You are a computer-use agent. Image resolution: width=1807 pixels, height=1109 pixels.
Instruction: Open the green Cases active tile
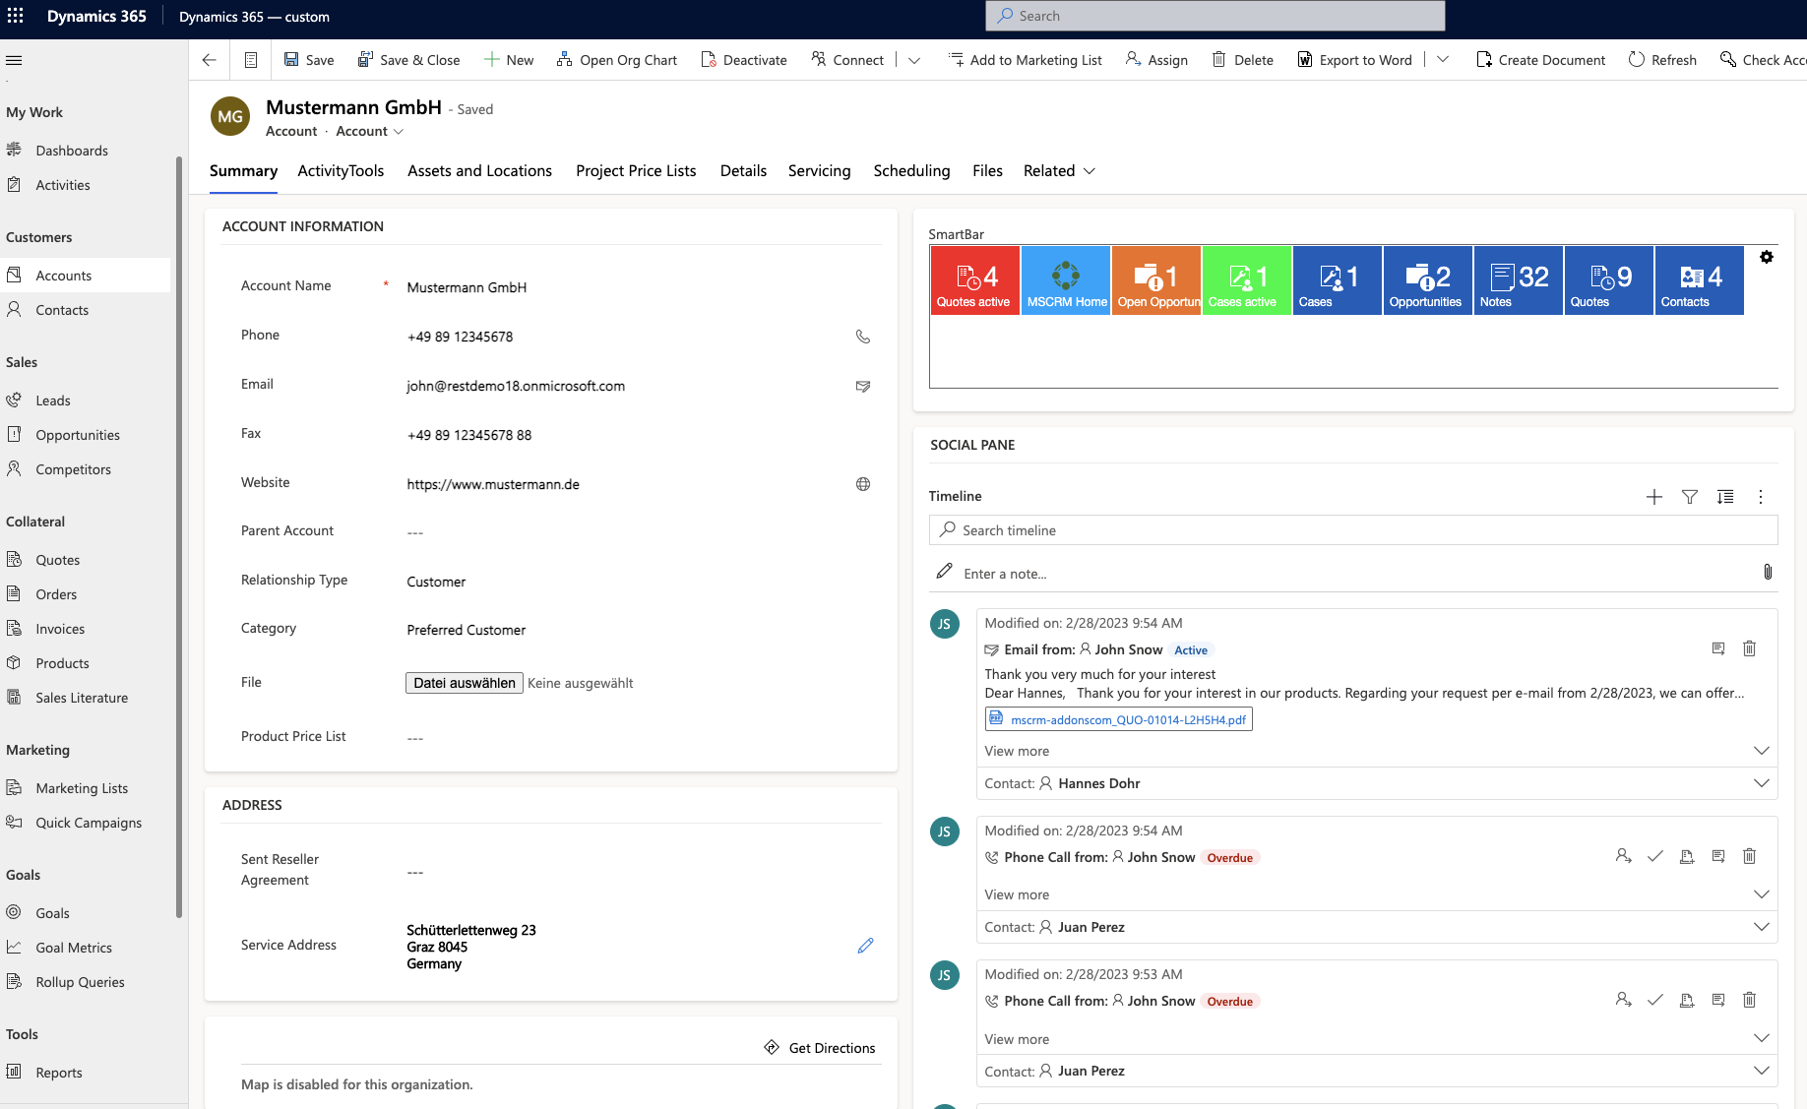[1247, 280]
